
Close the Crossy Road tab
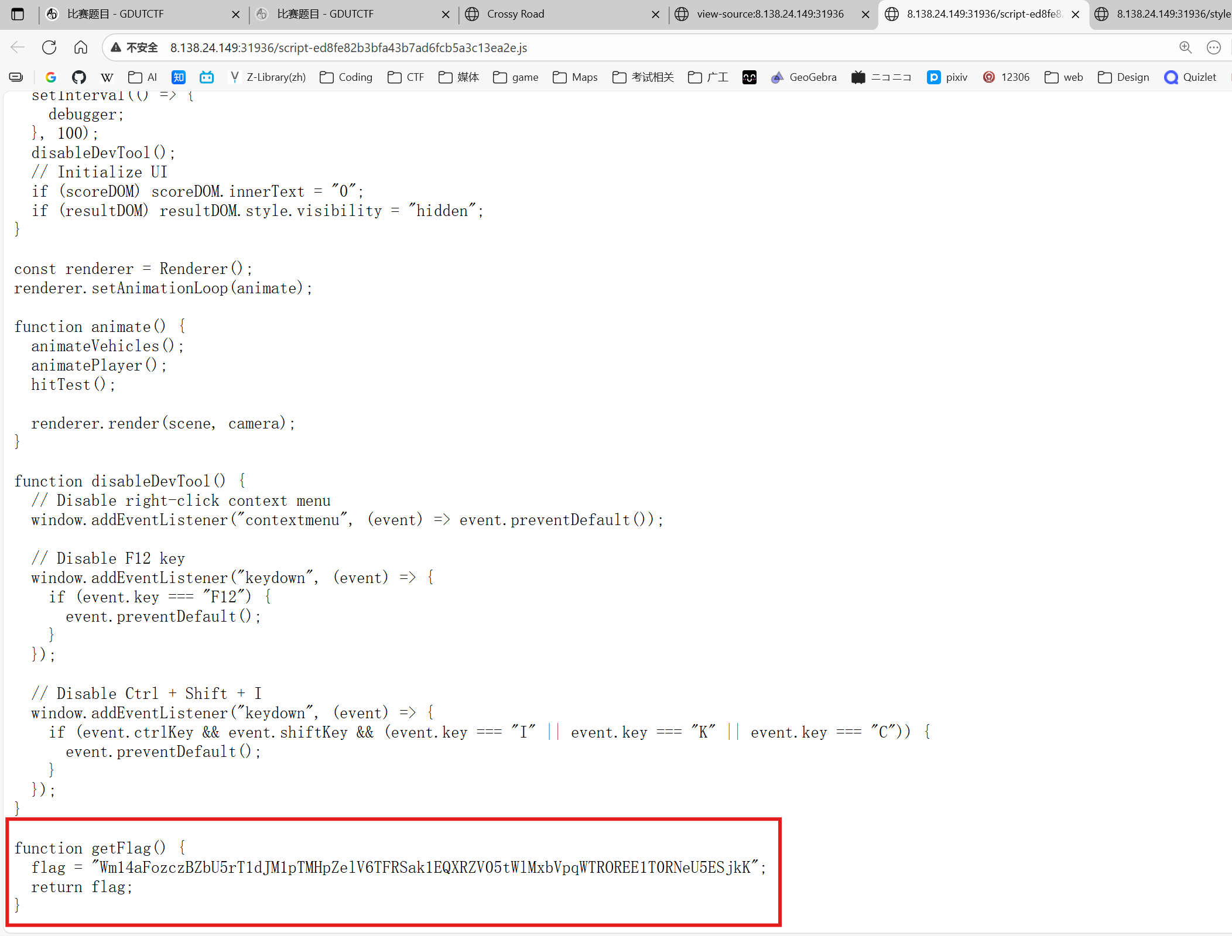coord(656,15)
